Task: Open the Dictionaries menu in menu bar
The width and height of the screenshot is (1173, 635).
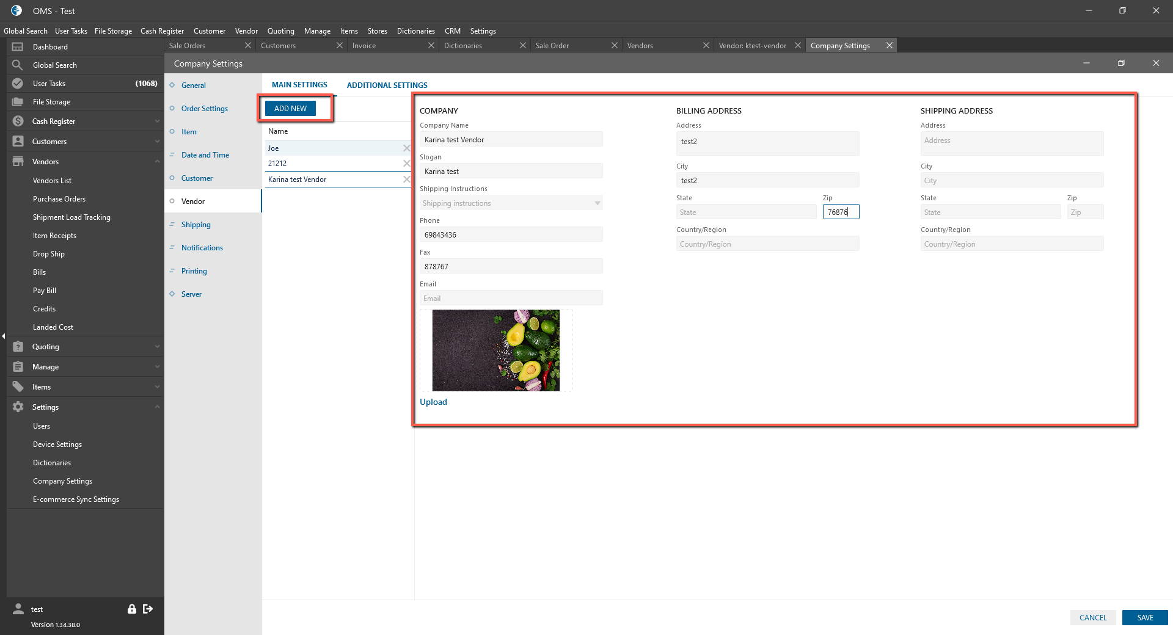Action: point(415,31)
